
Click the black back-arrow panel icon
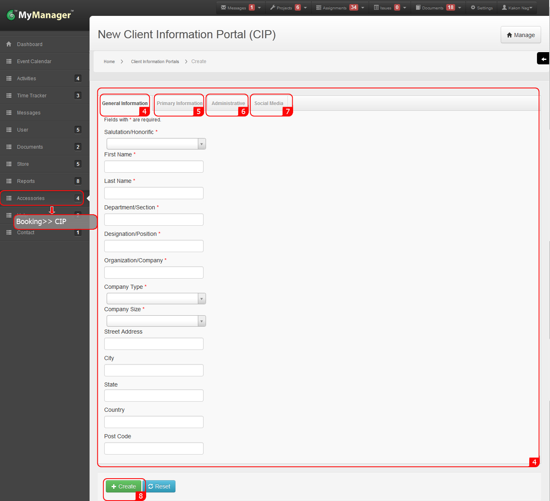(543, 59)
